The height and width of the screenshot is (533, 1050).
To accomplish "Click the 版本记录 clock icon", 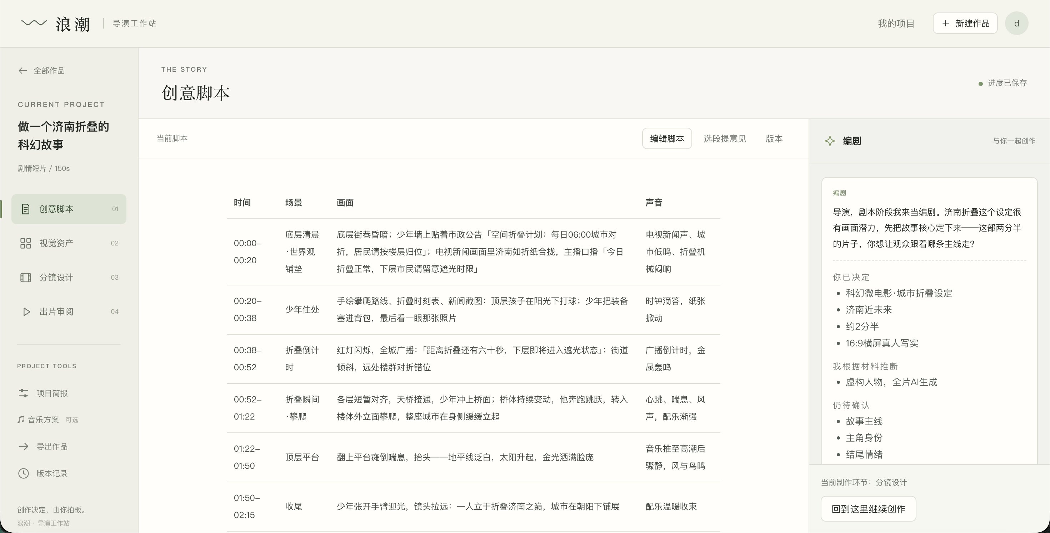I will (x=23, y=473).
